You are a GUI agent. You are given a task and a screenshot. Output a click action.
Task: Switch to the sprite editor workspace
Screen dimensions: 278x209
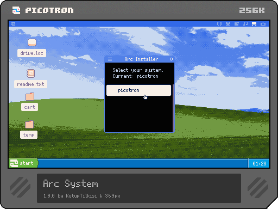point(228,23)
